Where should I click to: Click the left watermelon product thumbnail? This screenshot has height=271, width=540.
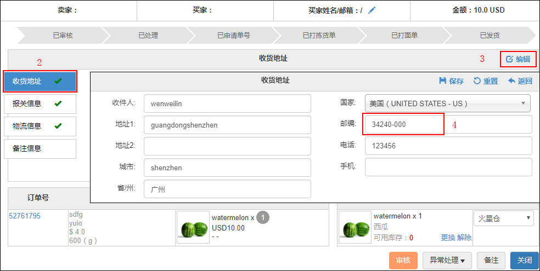(193, 227)
